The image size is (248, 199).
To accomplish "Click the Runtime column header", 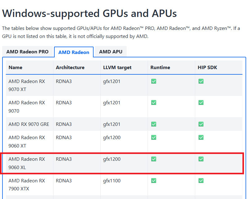I will [x=171, y=67].
